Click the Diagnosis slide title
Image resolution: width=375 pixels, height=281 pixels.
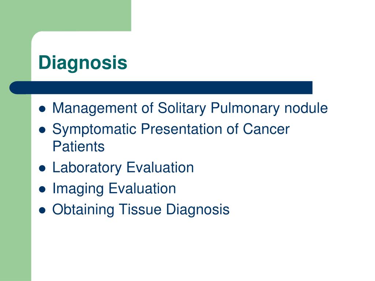pyautogui.click(x=83, y=63)
